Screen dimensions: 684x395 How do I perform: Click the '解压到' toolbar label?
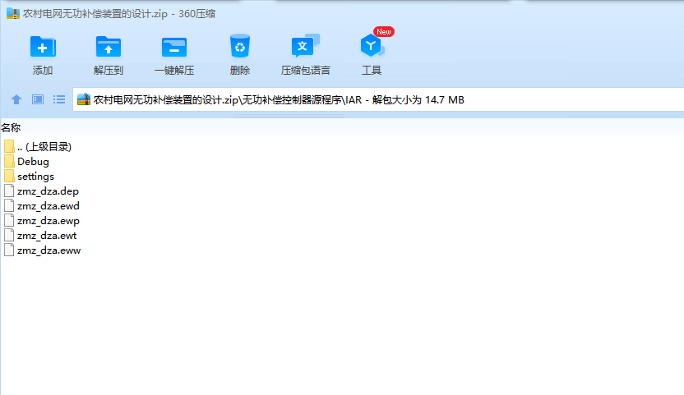[x=109, y=70]
